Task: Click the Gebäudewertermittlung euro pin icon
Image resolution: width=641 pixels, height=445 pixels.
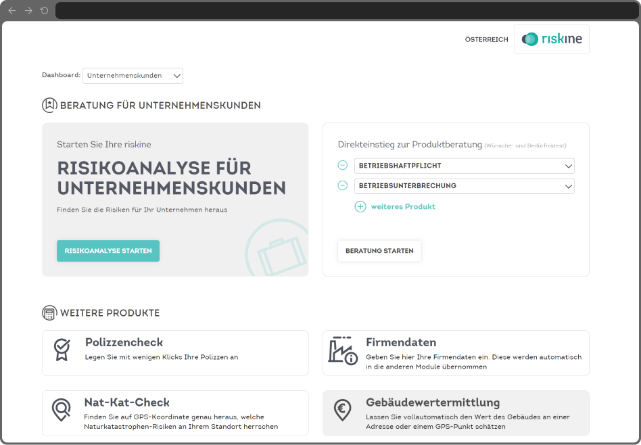Action: [342, 410]
